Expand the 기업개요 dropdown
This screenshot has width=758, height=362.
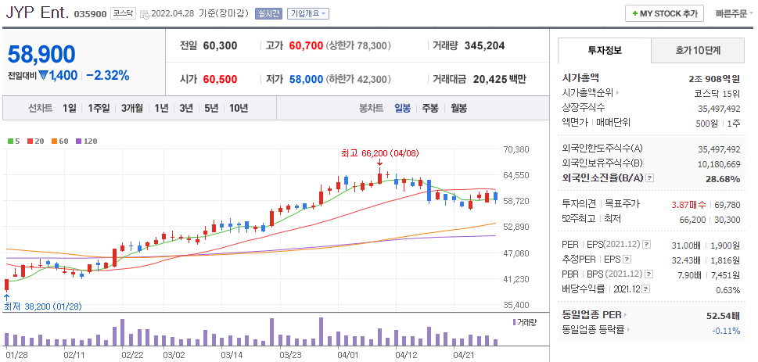click(x=308, y=13)
